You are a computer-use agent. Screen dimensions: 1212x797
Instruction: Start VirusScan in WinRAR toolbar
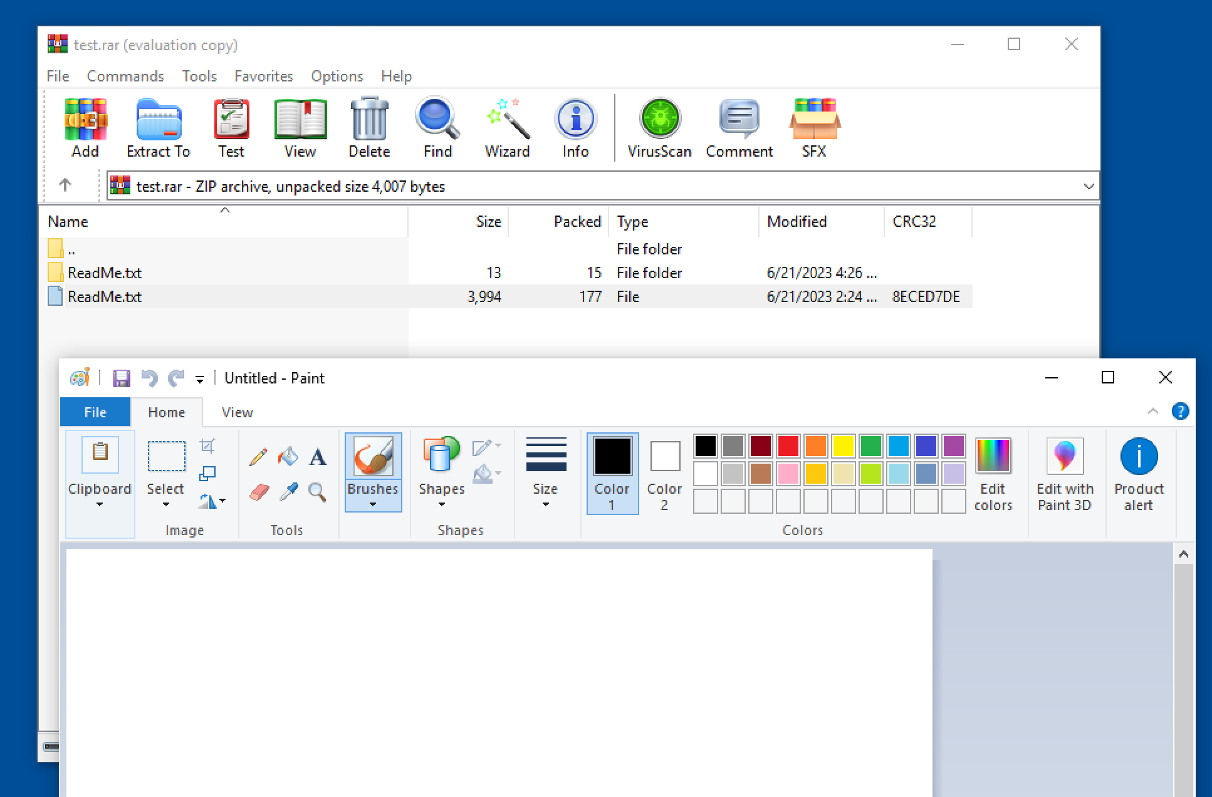pos(660,128)
